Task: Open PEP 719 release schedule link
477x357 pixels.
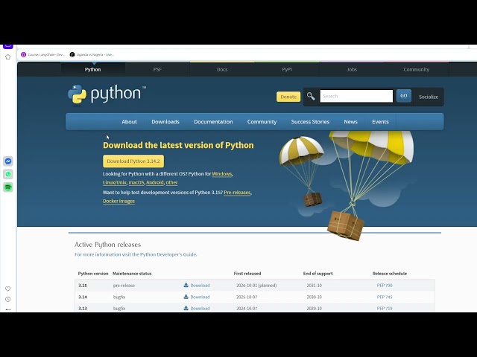Action: pyautogui.click(x=385, y=309)
